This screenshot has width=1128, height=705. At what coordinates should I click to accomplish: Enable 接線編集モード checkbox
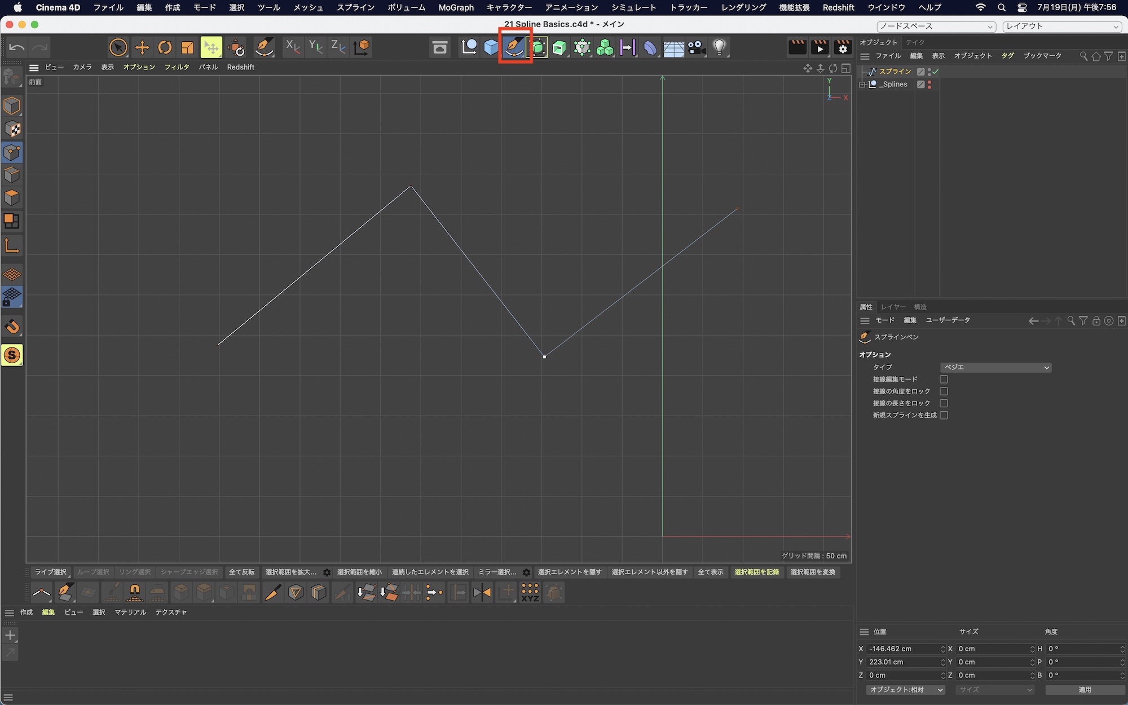point(944,380)
